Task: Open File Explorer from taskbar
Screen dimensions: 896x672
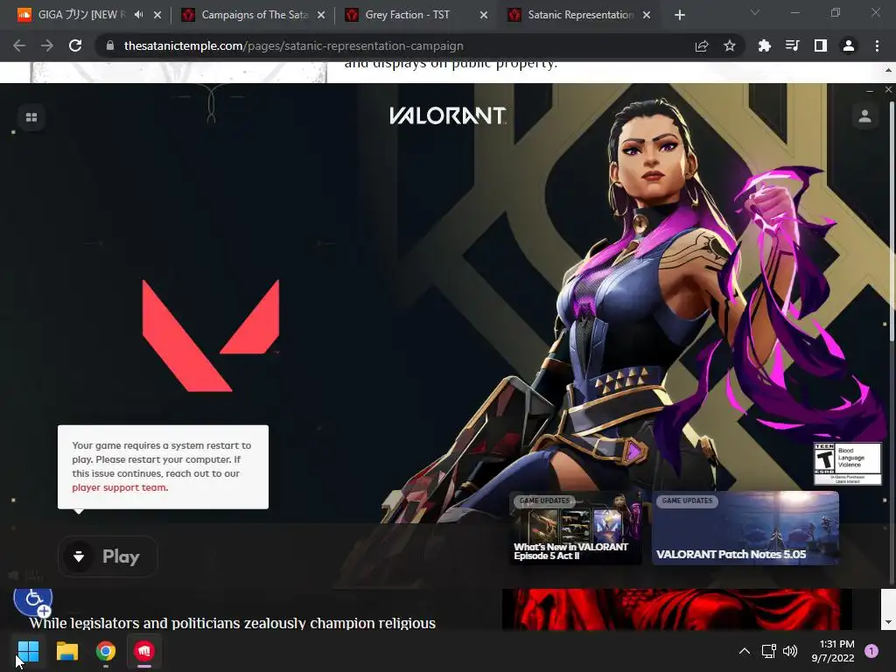Action: click(66, 651)
